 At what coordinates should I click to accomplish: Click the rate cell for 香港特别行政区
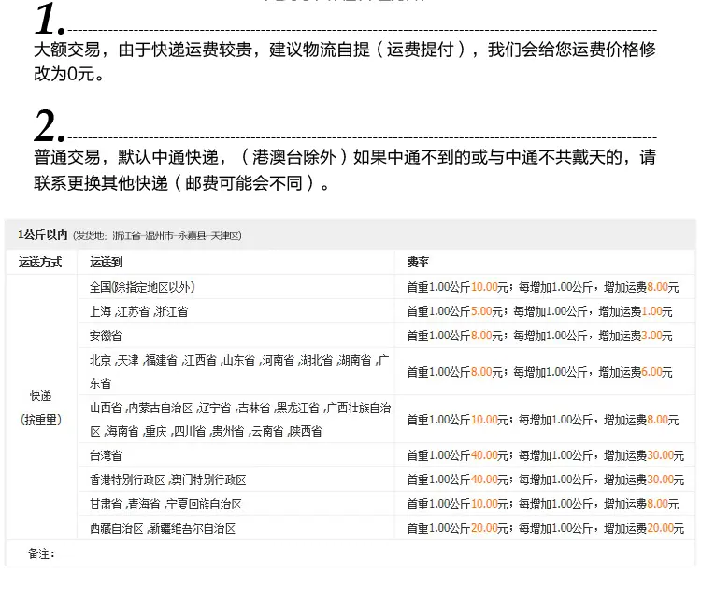545,480
